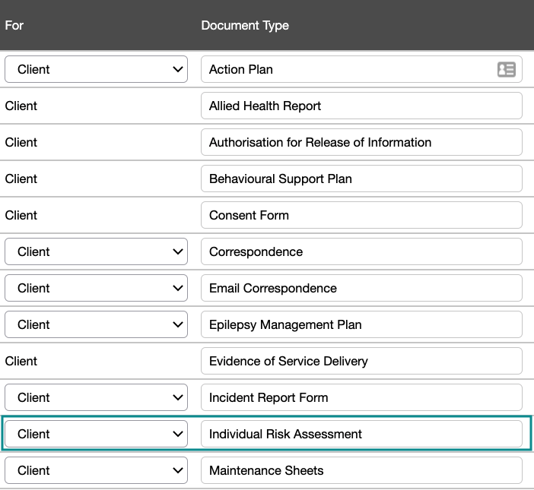Expand the For dropdown beside Incident Report Form
Image resolution: width=534 pixels, height=490 pixels.
pyautogui.click(x=96, y=397)
